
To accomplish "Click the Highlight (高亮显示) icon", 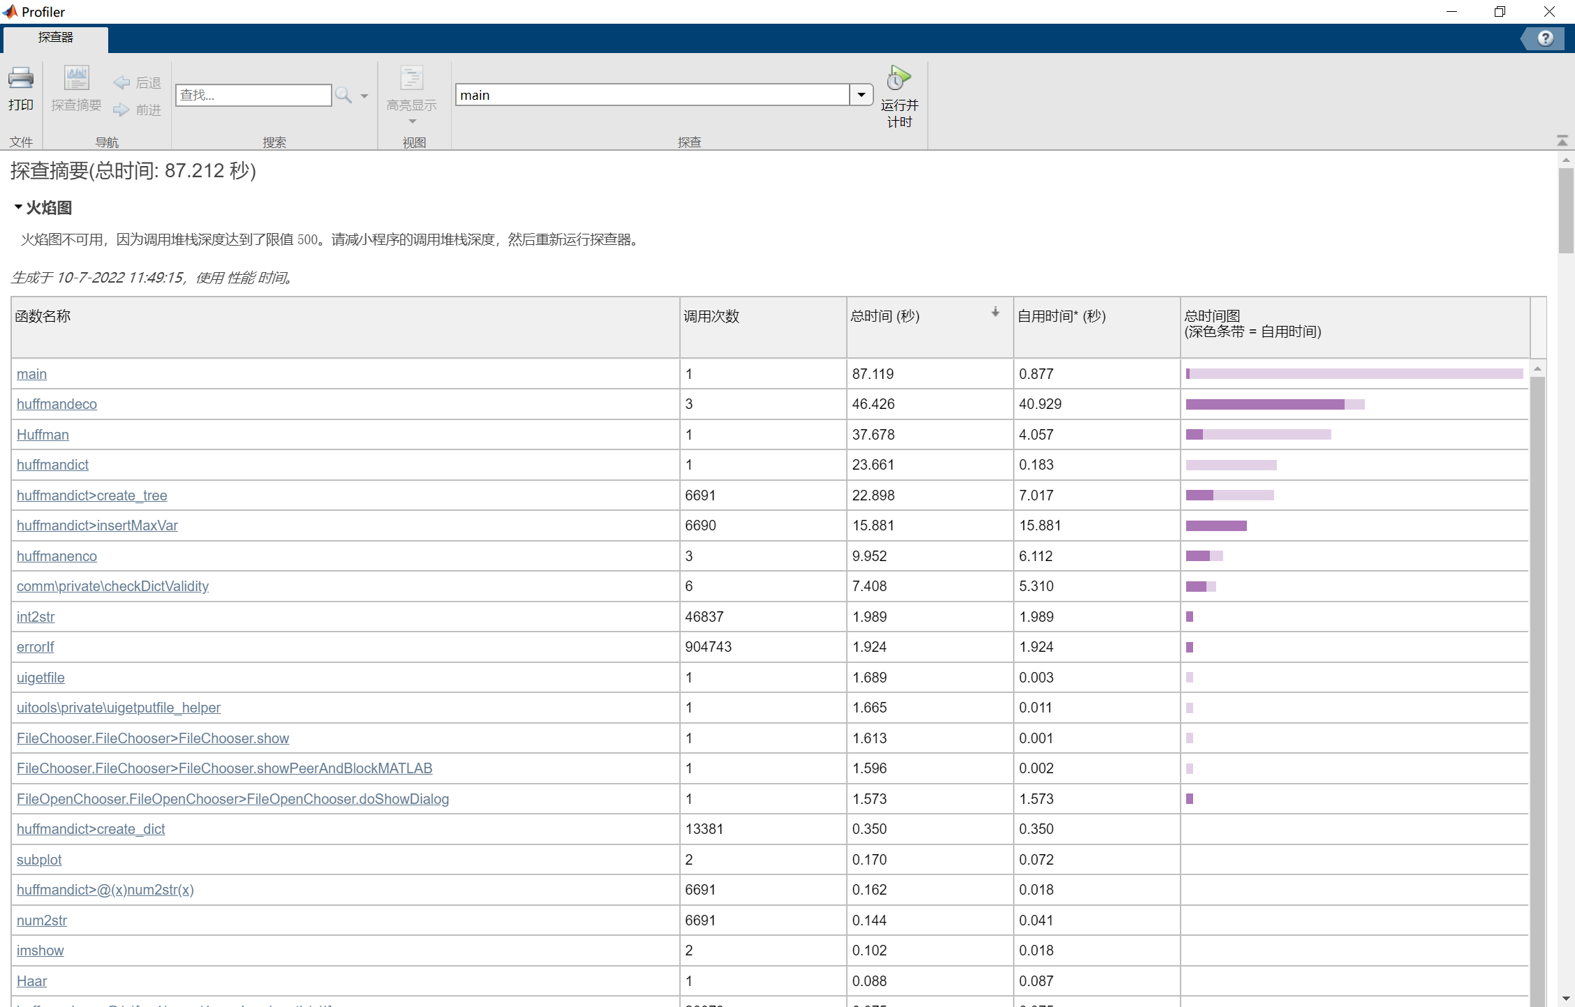I will 411,79.
